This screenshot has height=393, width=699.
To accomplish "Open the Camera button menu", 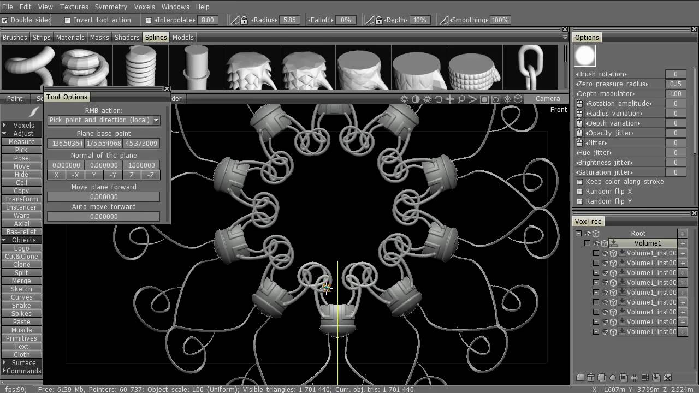I will click(548, 99).
